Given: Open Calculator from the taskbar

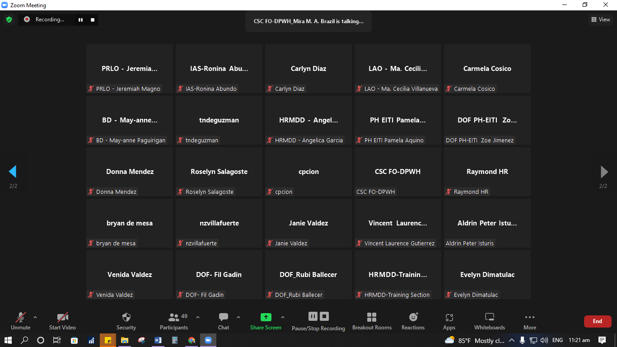Looking at the screenshot, I should coord(175,340).
